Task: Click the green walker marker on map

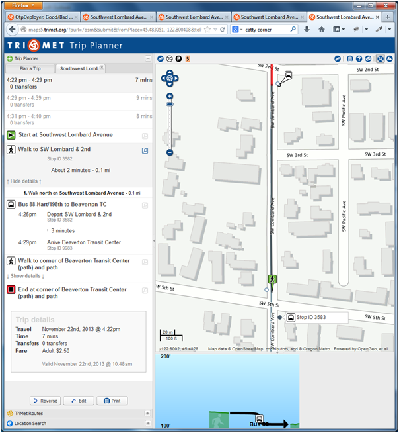Action: (x=272, y=279)
